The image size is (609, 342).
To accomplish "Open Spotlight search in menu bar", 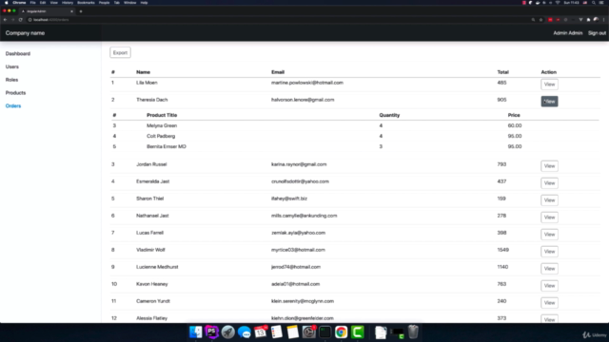I will (594, 3).
